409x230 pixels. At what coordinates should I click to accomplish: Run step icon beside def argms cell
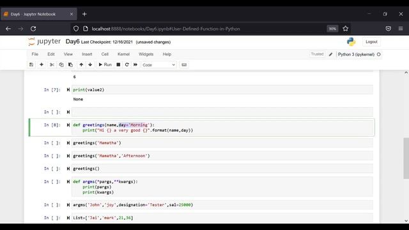coord(68,181)
